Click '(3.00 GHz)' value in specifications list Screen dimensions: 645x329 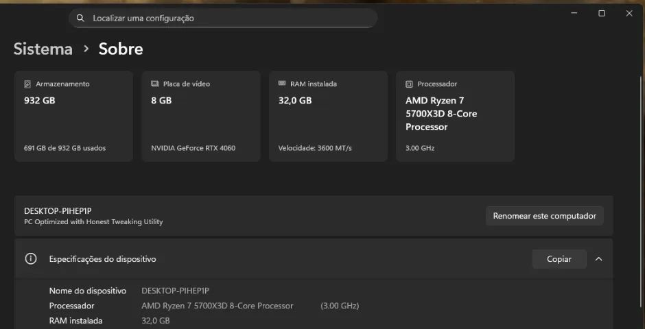coord(340,306)
